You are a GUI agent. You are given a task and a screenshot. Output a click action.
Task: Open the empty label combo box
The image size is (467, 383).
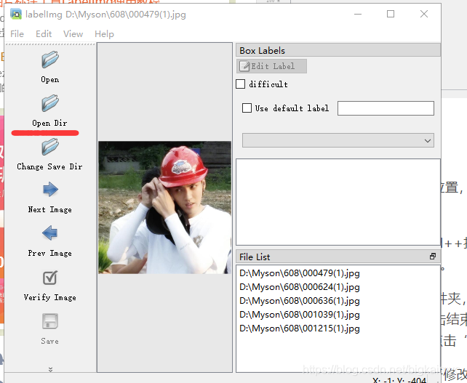(x=338, y=140)
